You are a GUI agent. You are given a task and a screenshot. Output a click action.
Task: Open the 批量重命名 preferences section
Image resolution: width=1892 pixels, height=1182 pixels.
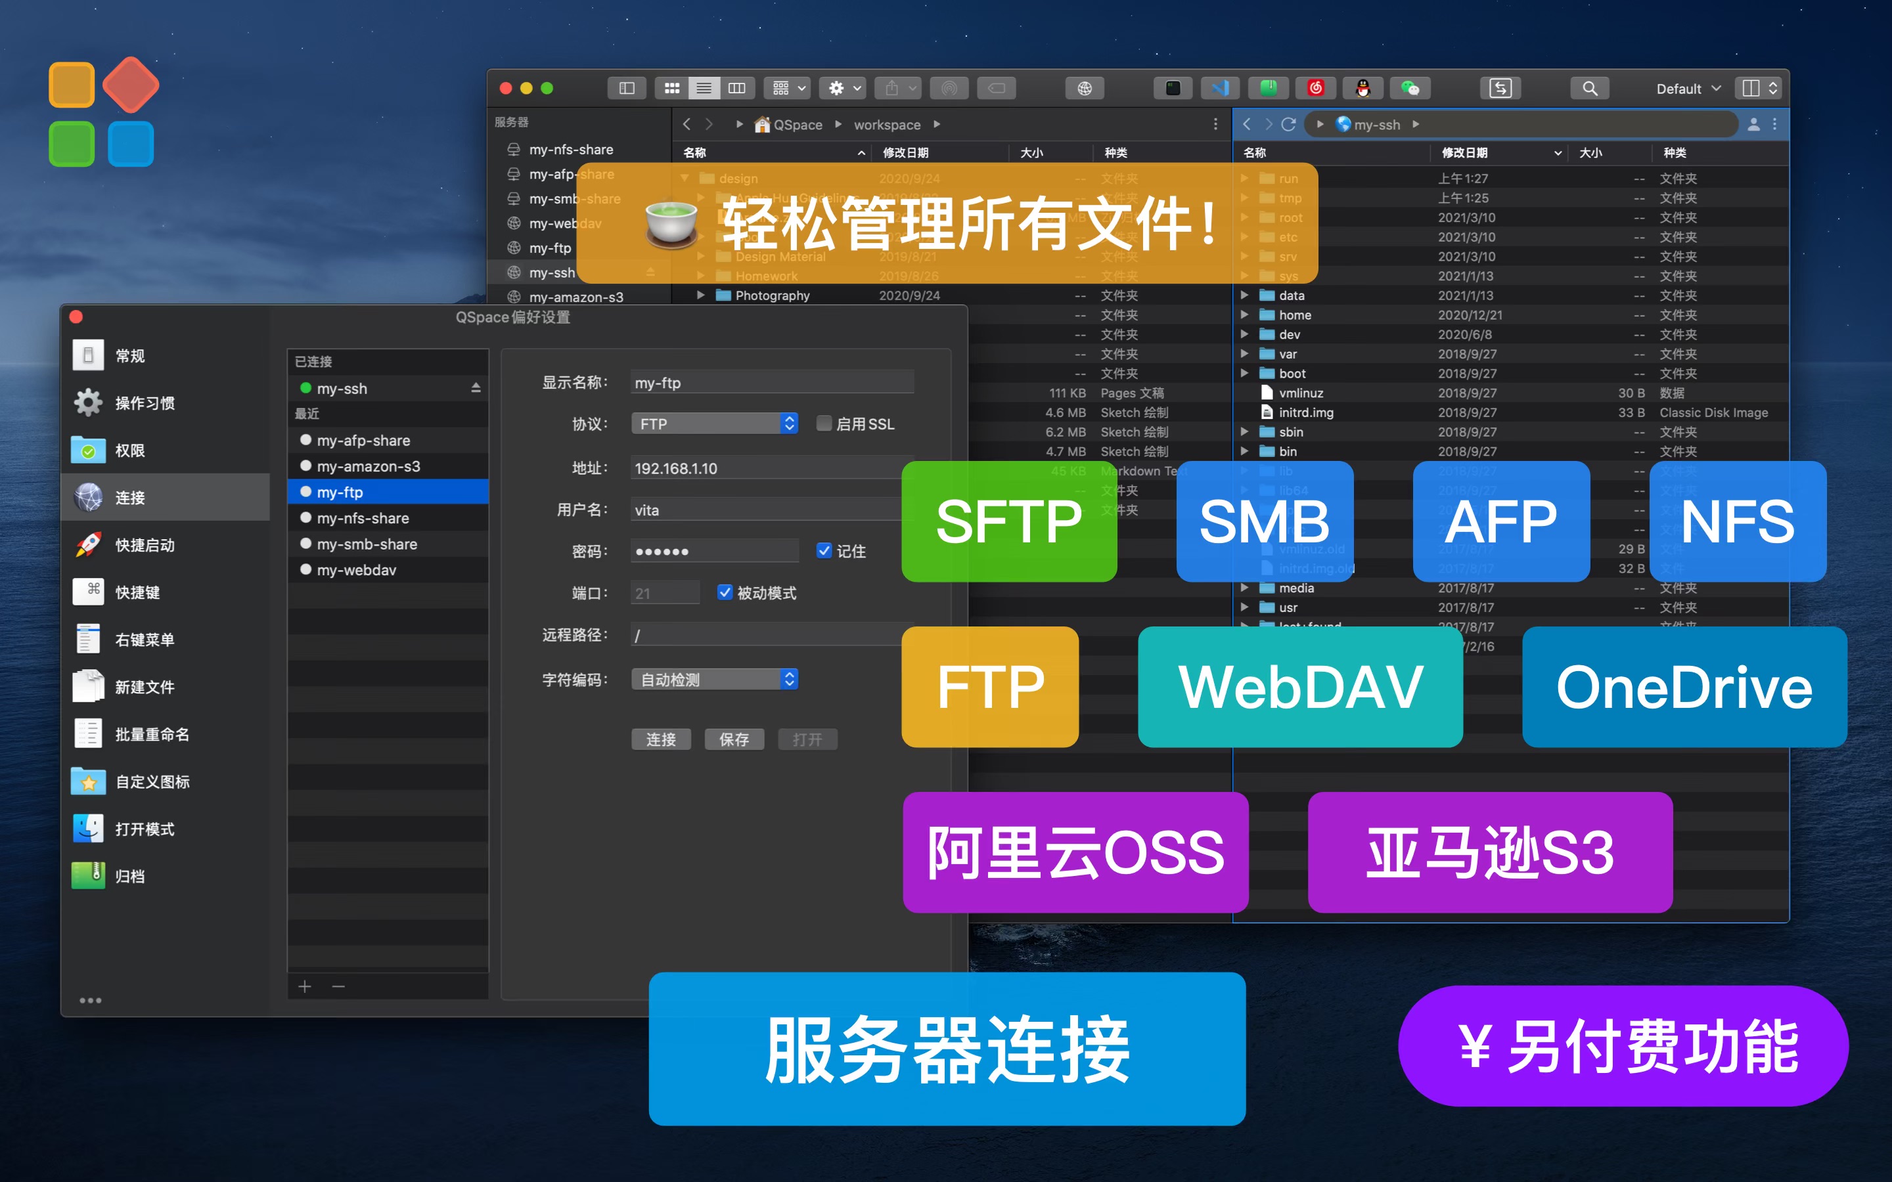pos(166,734)
